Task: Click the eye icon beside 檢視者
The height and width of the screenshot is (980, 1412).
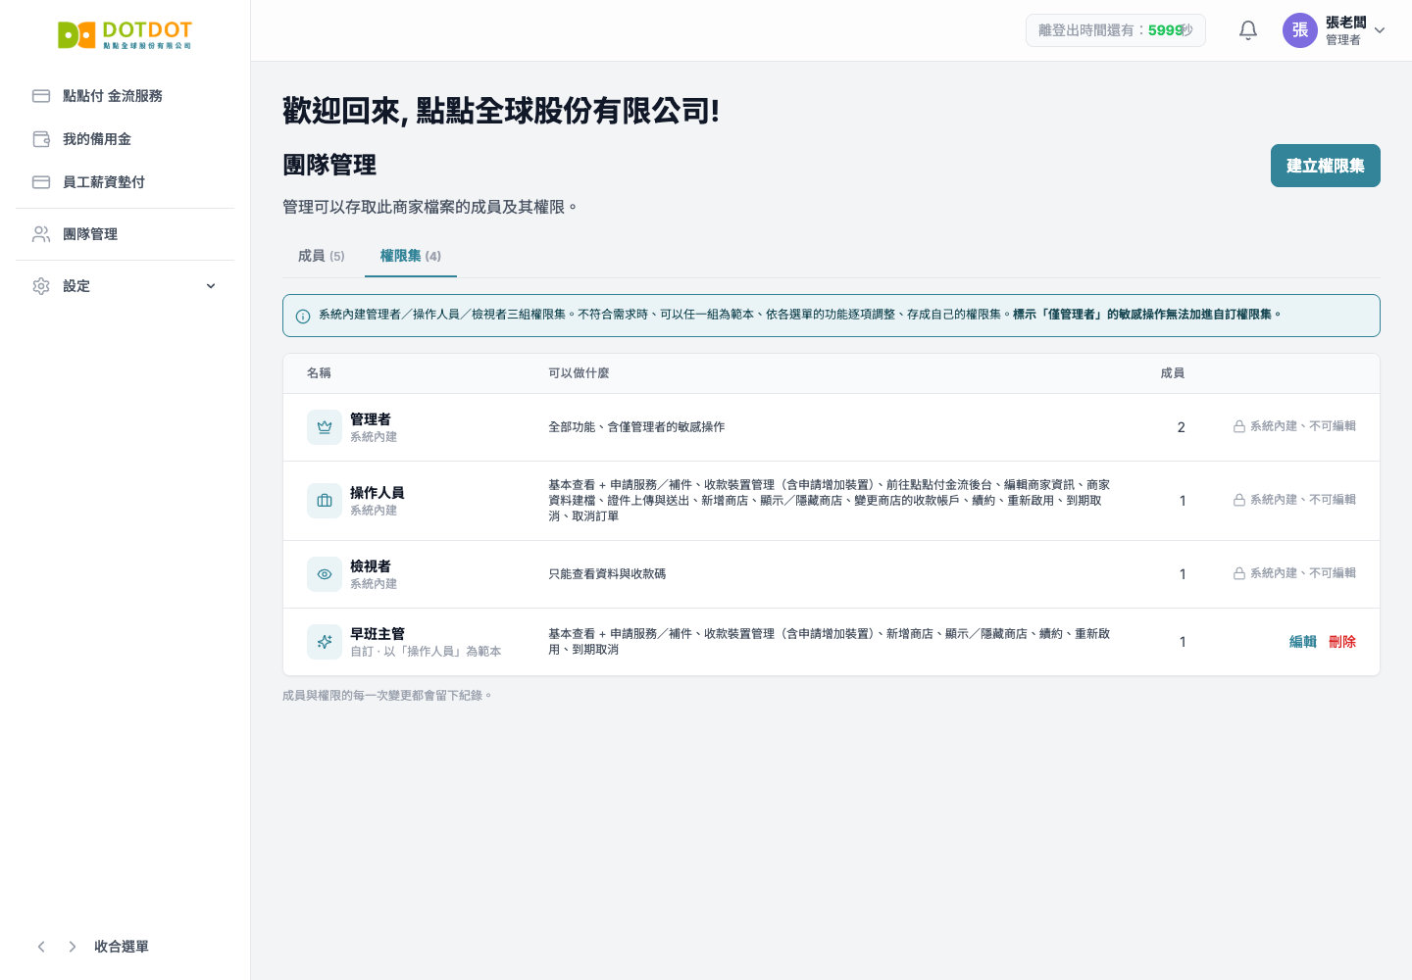Action: [325, 574]
